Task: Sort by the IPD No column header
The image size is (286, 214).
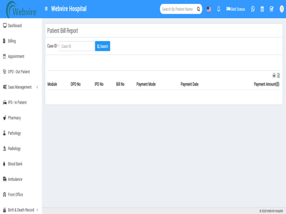Action: point(99,84)
